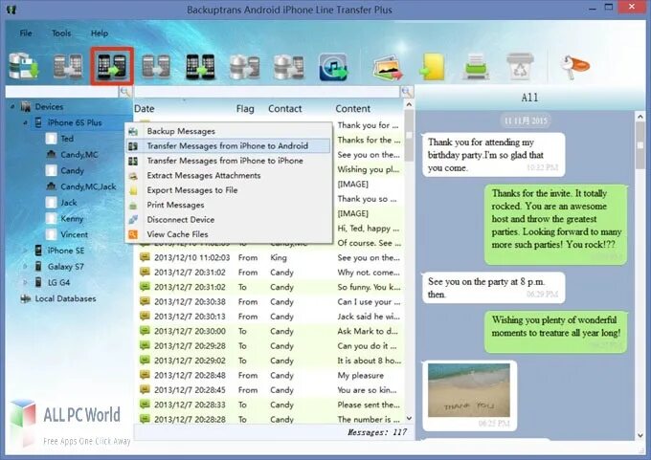Select message 'Ask Mark to d...' row

coord(270,332)
